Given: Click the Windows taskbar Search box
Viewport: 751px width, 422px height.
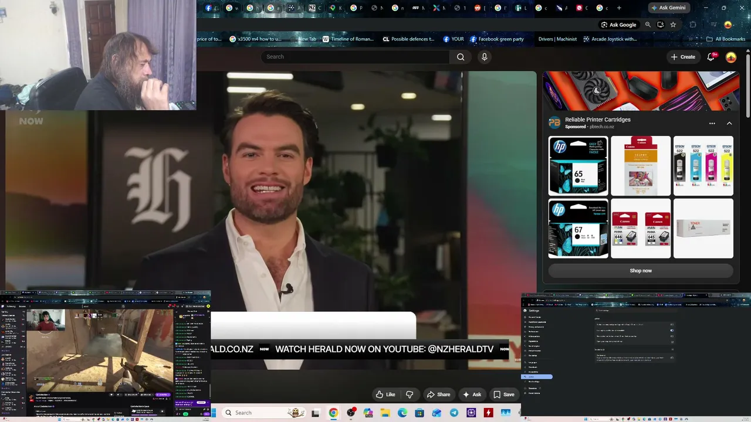Looking at the screenshot, I should point(263,413).
